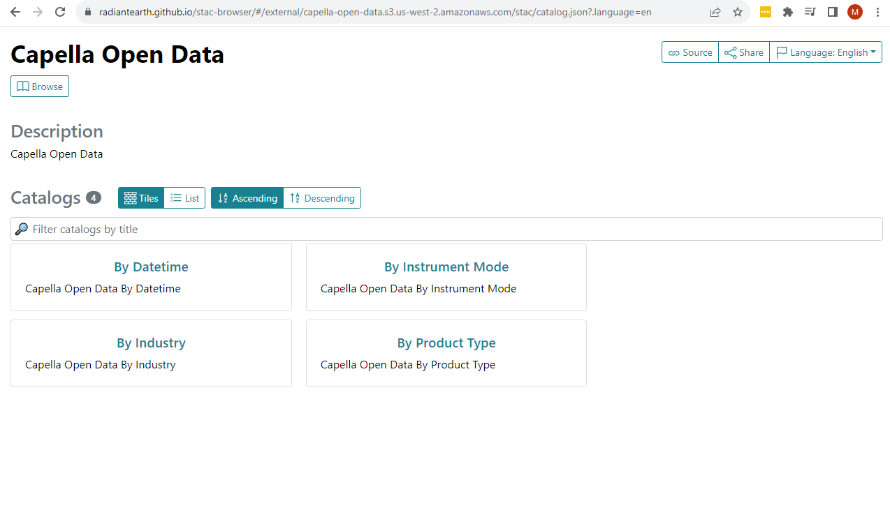Viewport: 890px width, 517px height.
Task: Open the Language: English dropdown
Action: tap(826, 52)
